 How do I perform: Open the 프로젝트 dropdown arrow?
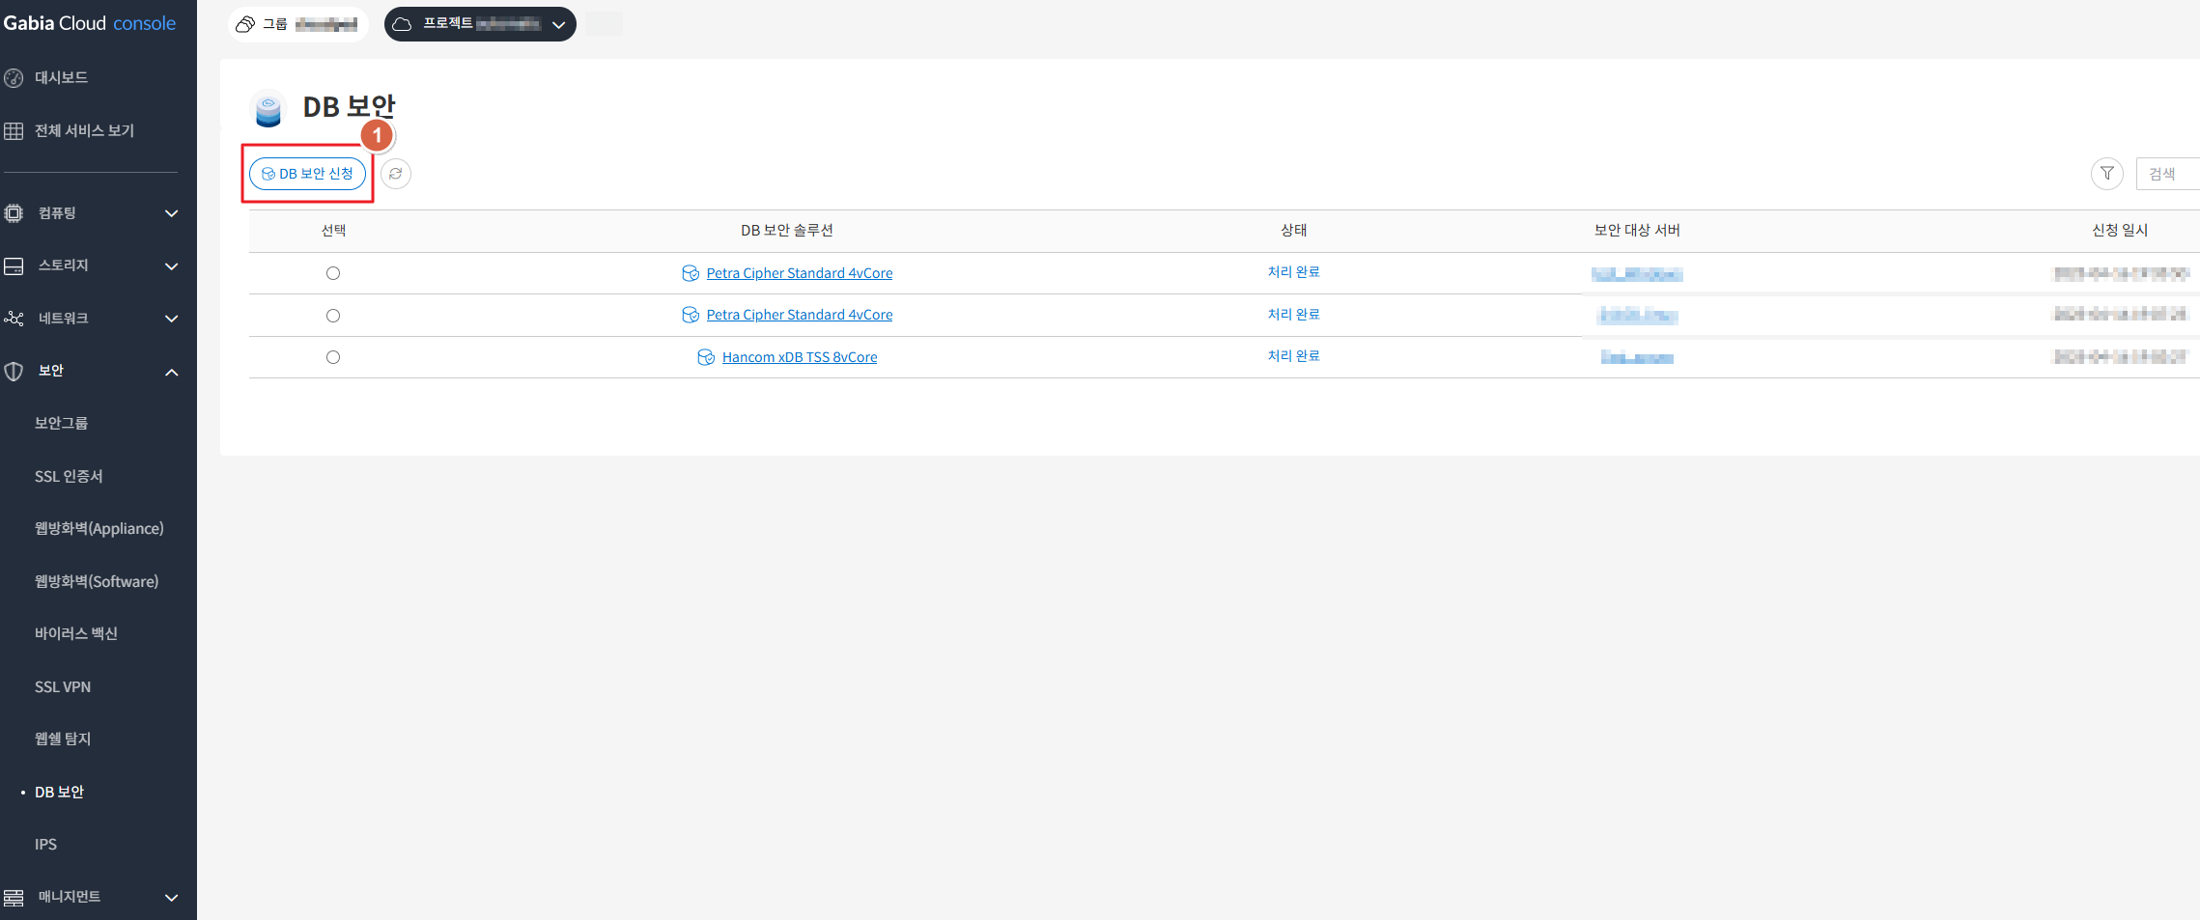point(558,25)
